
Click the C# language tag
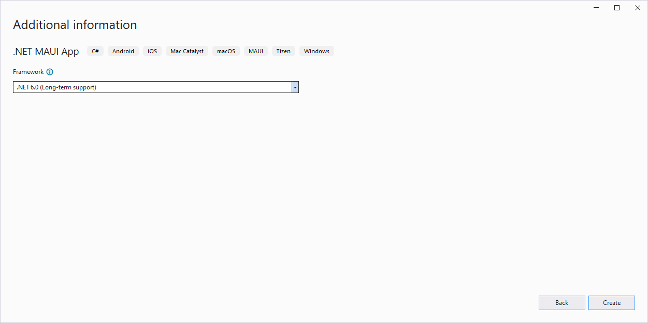(x=95, y=51)
